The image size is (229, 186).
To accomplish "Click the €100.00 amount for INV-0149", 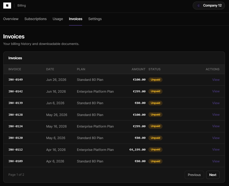I will pos(139,80).
